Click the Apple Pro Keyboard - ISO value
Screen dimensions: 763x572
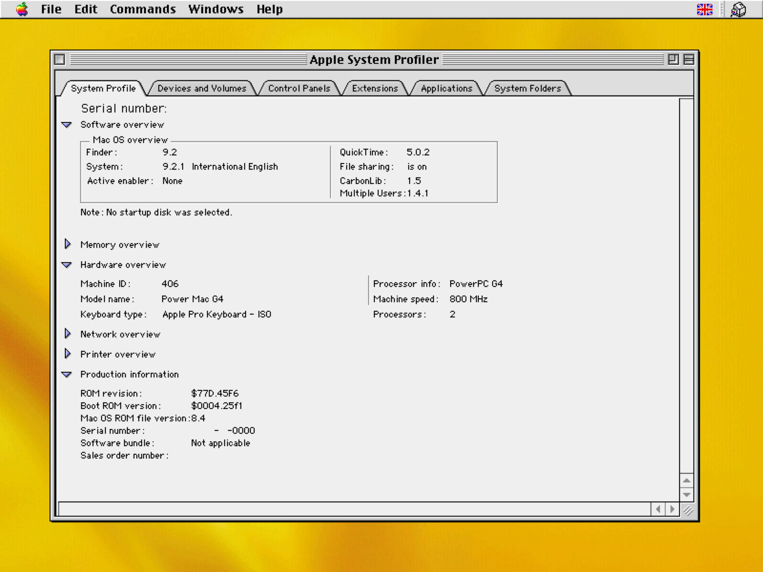(x=217, y=314)
